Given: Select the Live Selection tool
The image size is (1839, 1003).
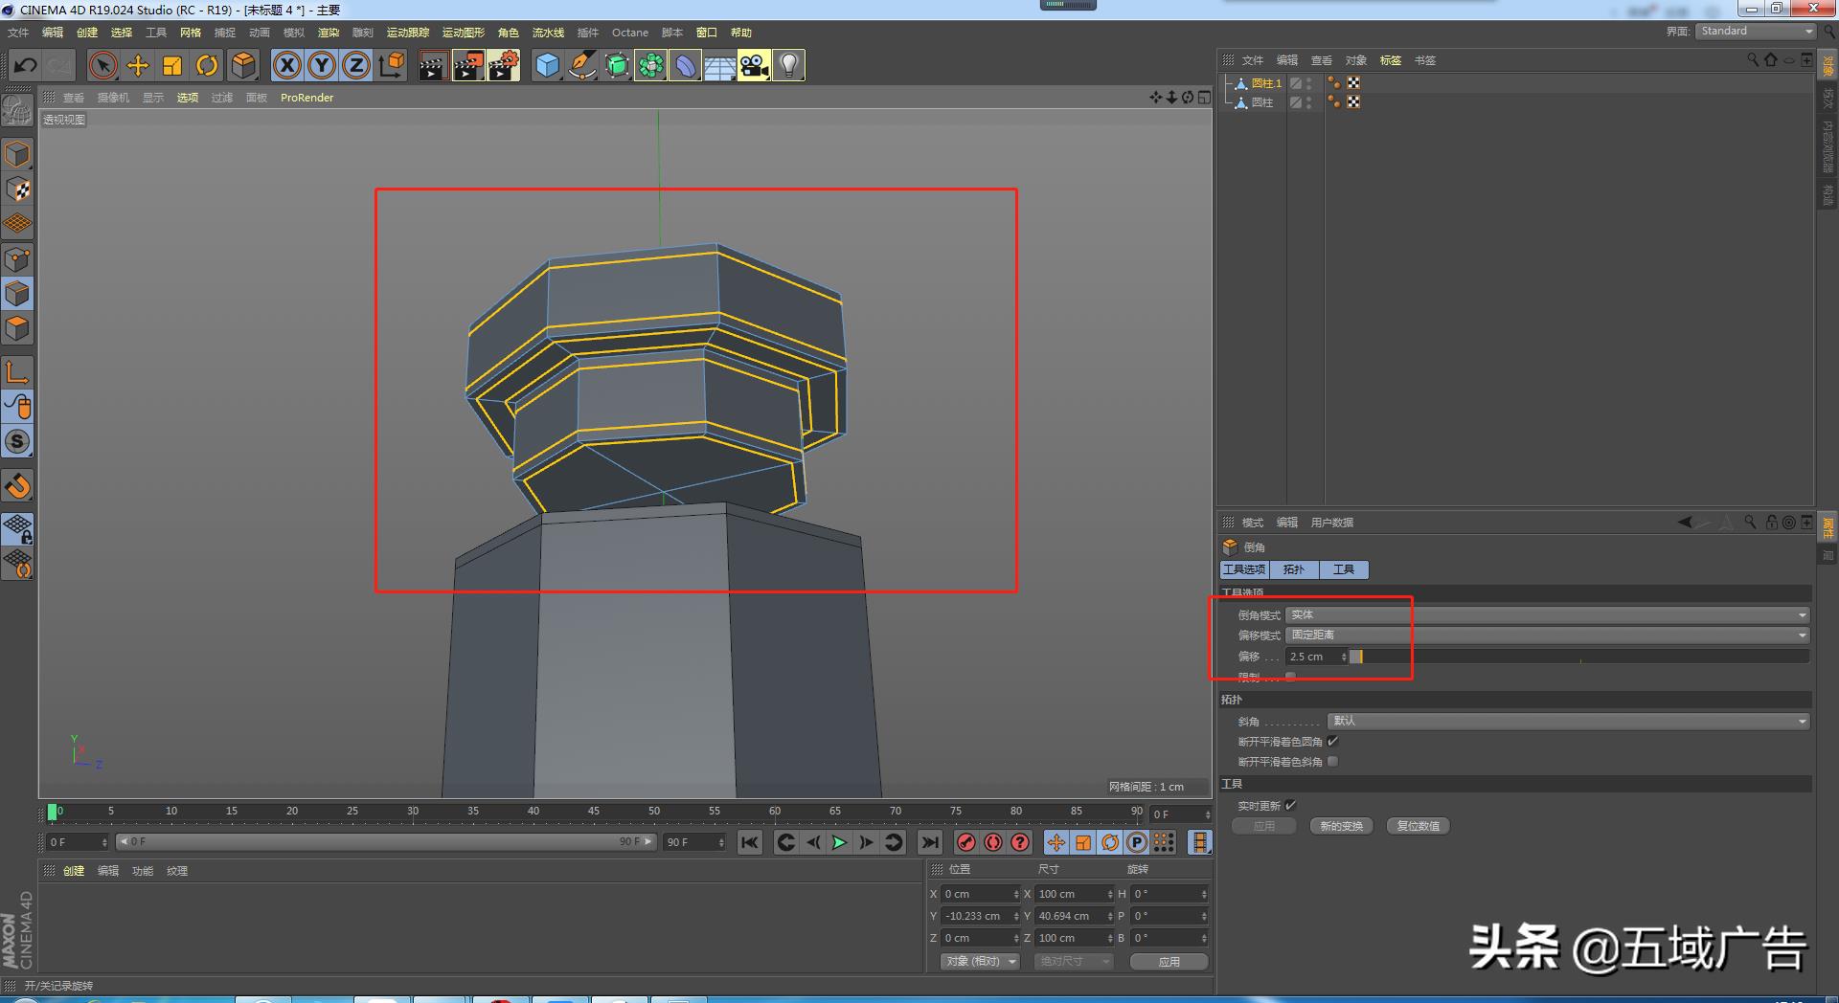Looking at the screenshot, I should click(x=102, y=65).
